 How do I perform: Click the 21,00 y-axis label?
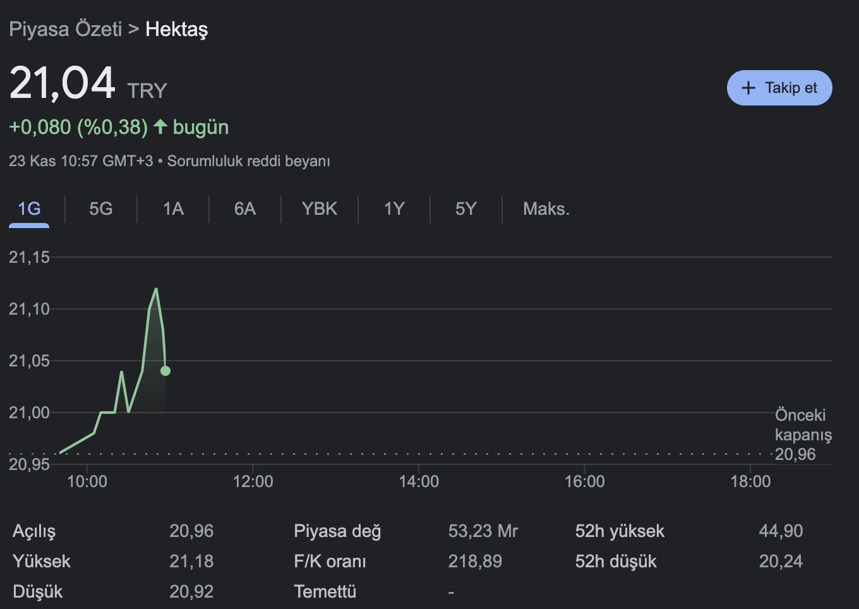tap(29, 413)
